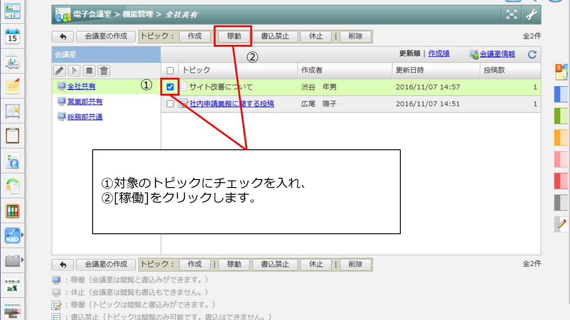
Task: Click the 電子会議室 breadcrumb in the header
Action: (x=93, y=15)
